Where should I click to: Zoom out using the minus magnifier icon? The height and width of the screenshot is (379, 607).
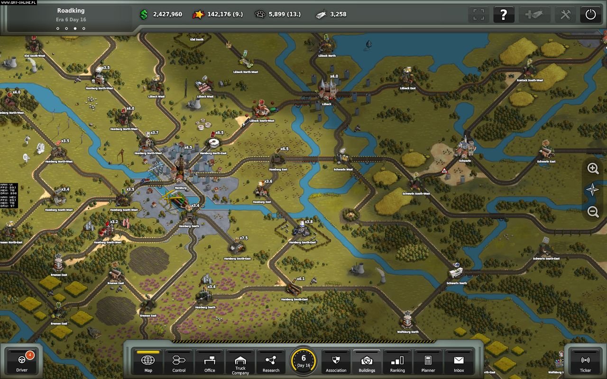pyautogui.click(x=592, y=212)
